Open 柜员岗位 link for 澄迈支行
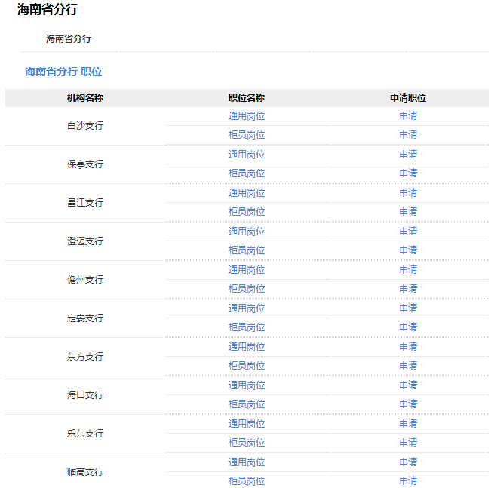 tap(247, 250)
